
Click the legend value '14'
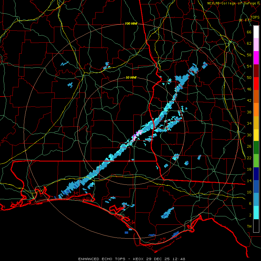tap(249, 181)
